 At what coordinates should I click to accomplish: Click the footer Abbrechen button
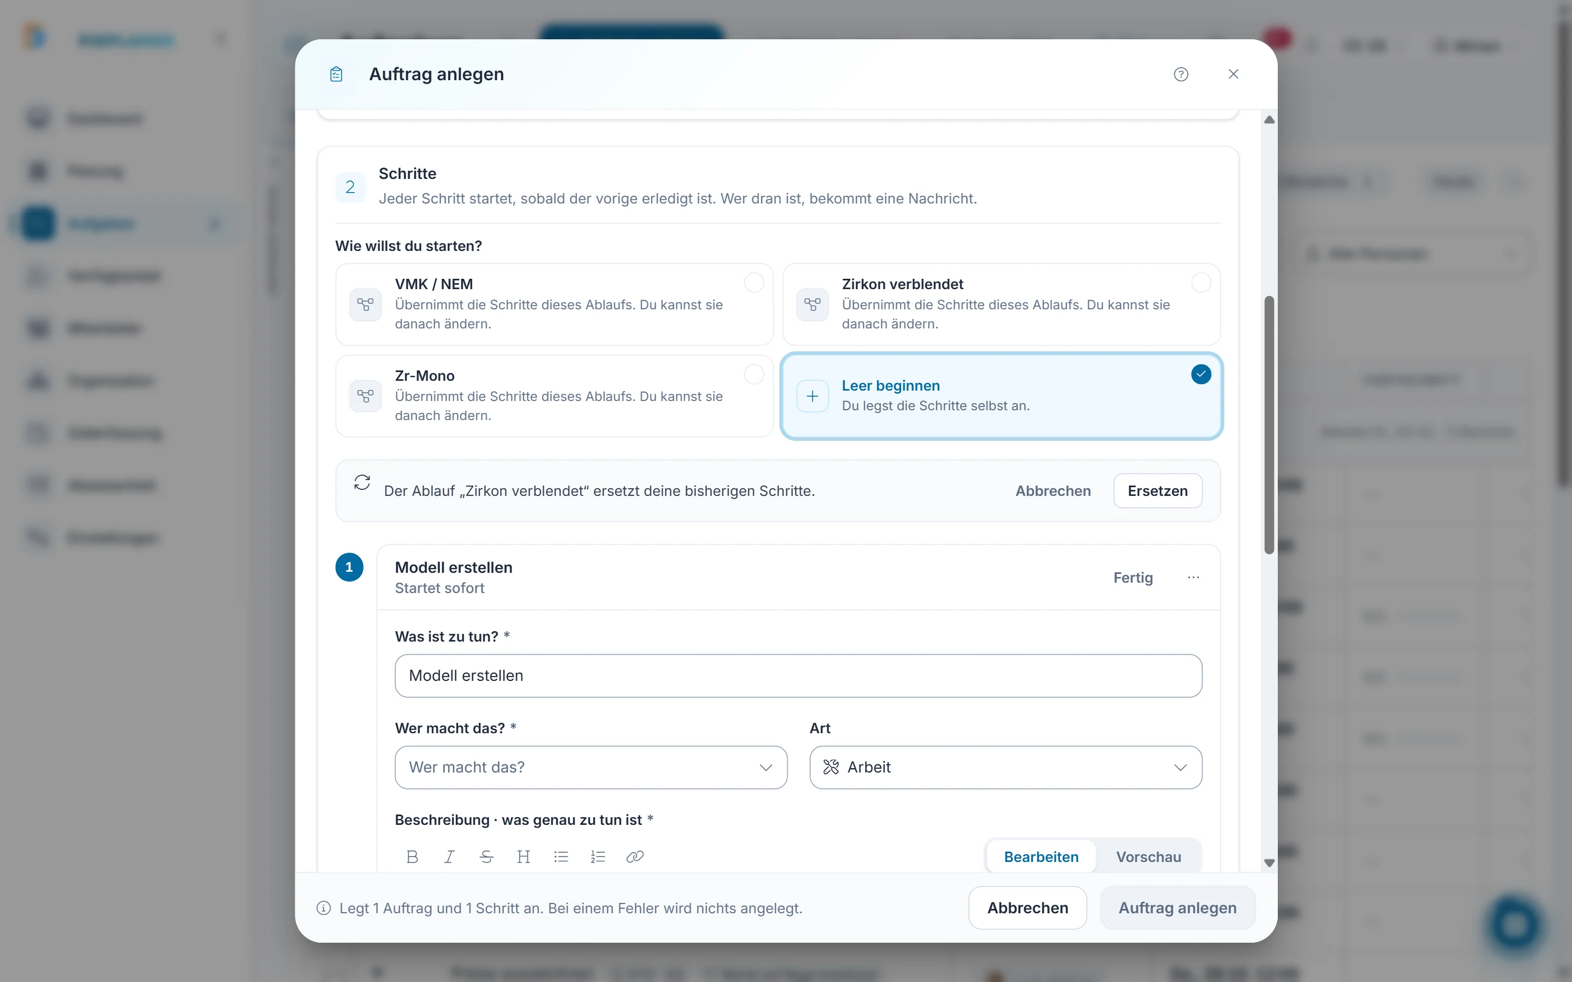point(1027,908)
